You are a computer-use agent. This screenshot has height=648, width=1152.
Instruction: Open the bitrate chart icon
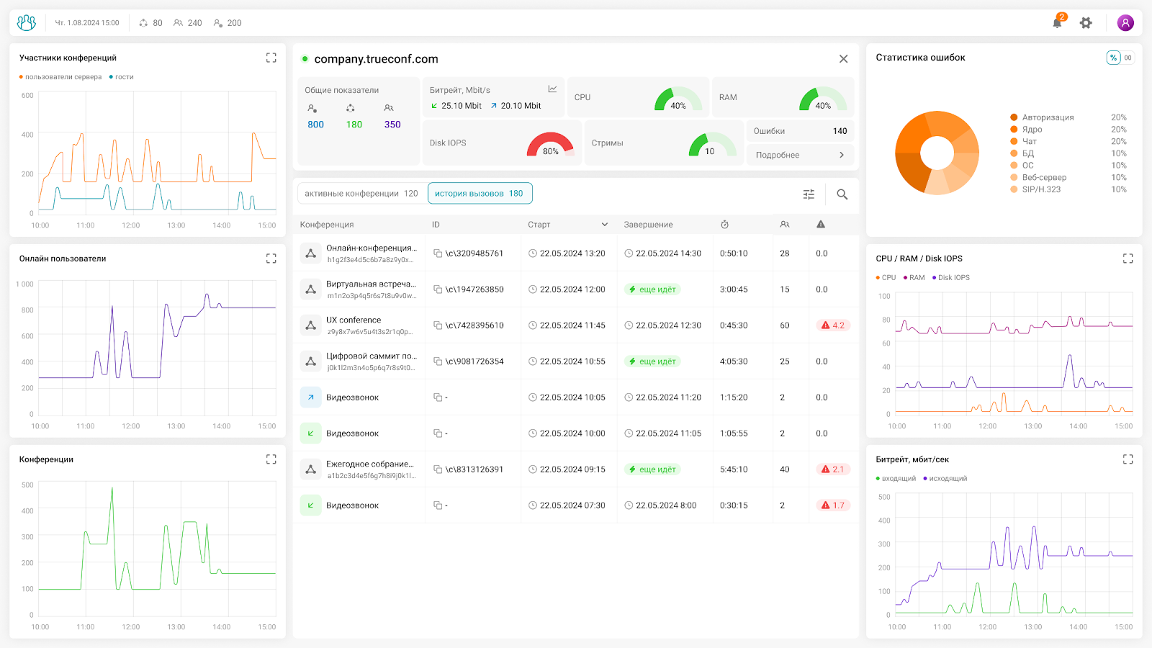coord(552,89)
